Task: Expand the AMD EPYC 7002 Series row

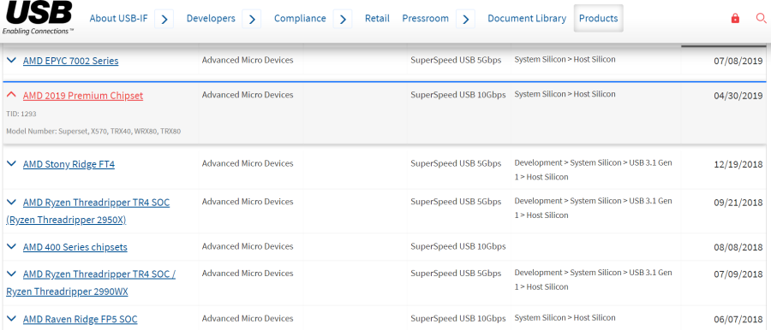Action: tap(11, 61)
